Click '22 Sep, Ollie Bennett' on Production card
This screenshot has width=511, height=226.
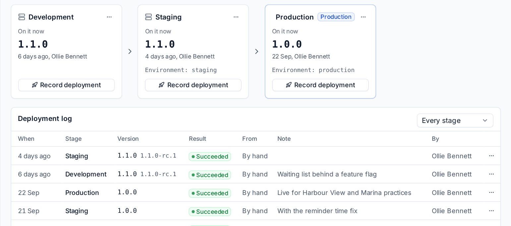[x=301, y=56]
